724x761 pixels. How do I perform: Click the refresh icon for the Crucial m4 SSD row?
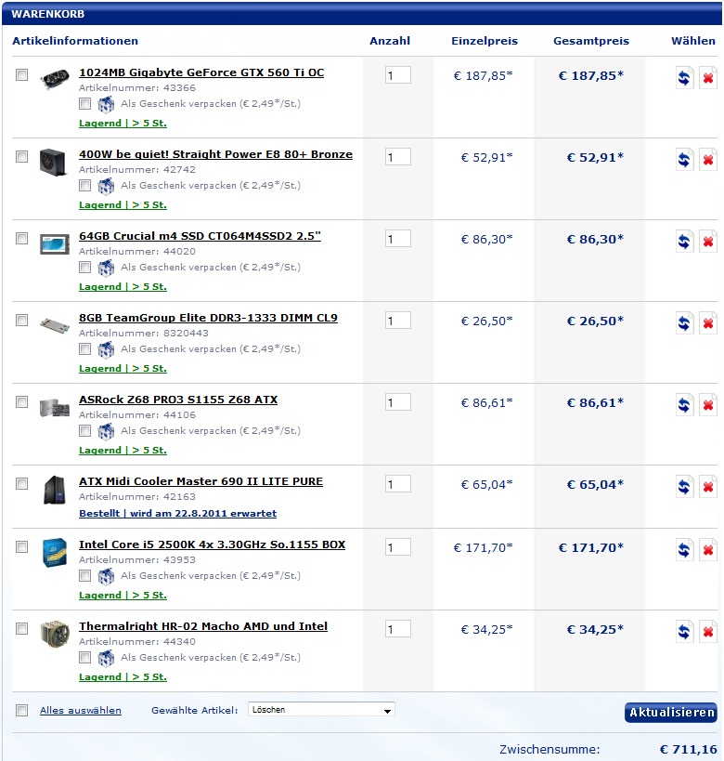pos(684,242)
